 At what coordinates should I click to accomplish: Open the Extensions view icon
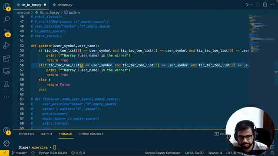pos(7,58)
